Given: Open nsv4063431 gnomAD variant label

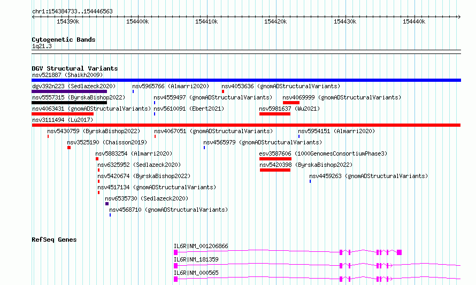Looking at the screenshot, I should click(91, 109).
